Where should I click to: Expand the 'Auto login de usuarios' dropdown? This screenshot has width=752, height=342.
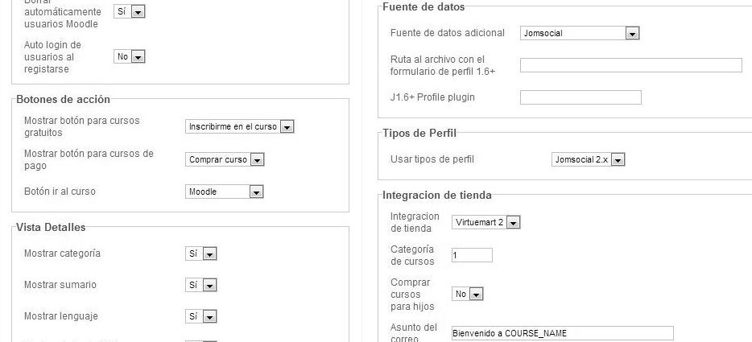tap(129, 57)
